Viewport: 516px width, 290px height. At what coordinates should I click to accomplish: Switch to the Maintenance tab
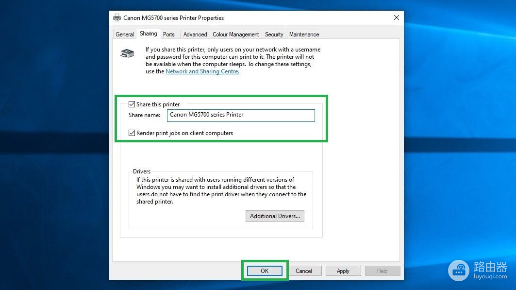(304, 34)
